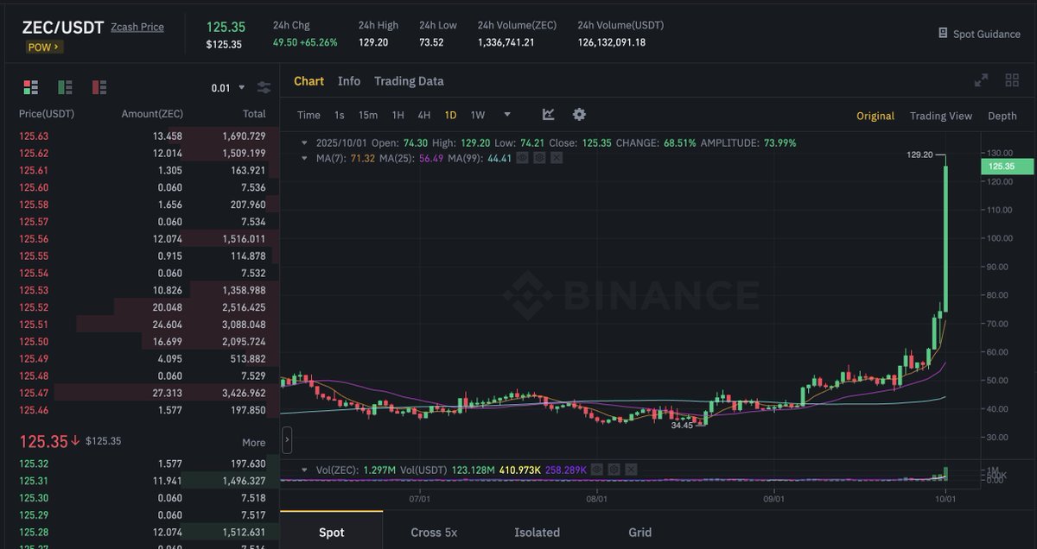Open the technical indicators chart icon
This screenshot has width=1037, height=549.
pos(549,115)
